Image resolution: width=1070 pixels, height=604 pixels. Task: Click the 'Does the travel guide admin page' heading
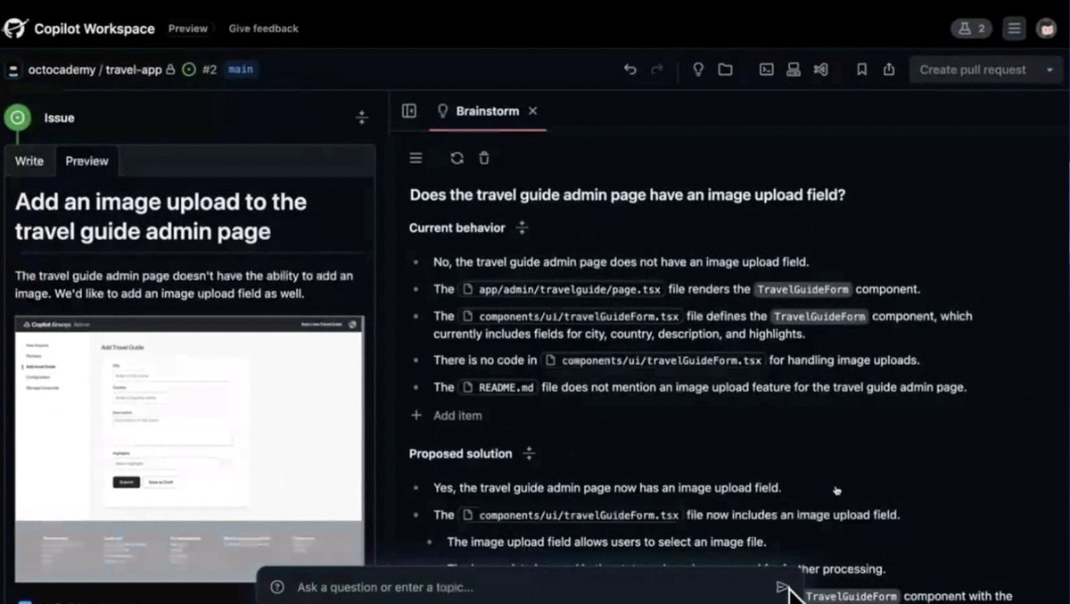click(627, 194)
